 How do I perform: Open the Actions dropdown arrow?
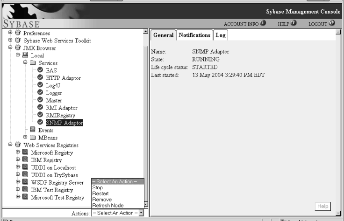[x=141, y=213]
